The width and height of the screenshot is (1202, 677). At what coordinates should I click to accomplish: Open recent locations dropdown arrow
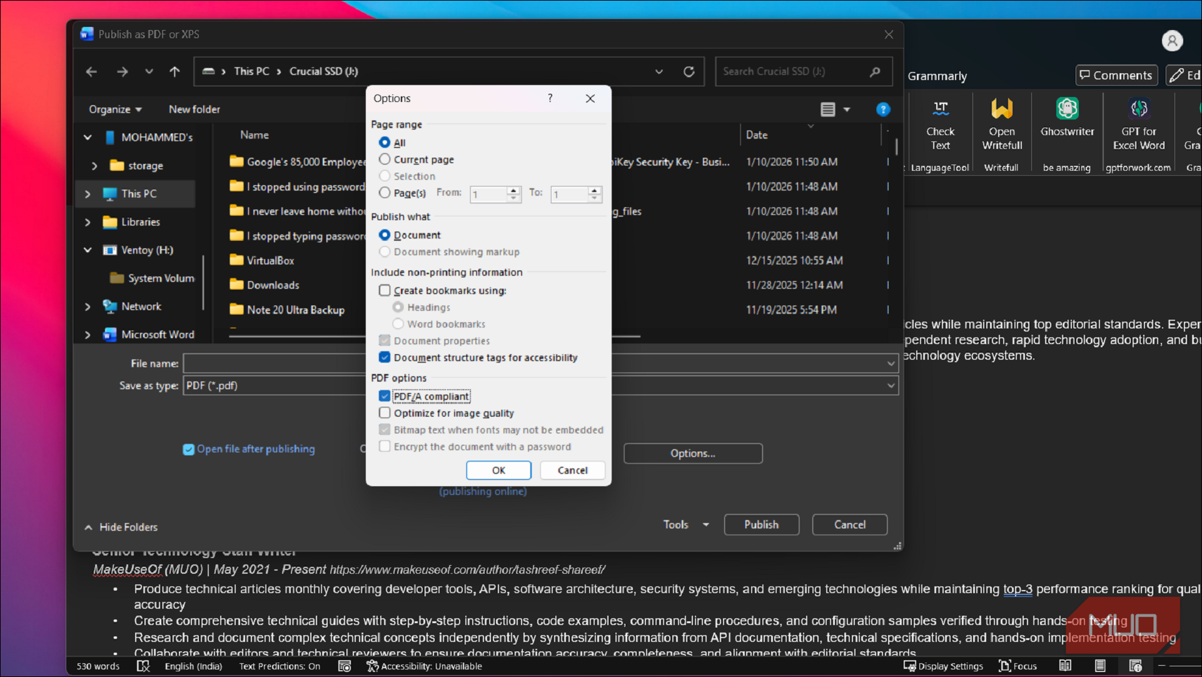[x=149, y=71]
